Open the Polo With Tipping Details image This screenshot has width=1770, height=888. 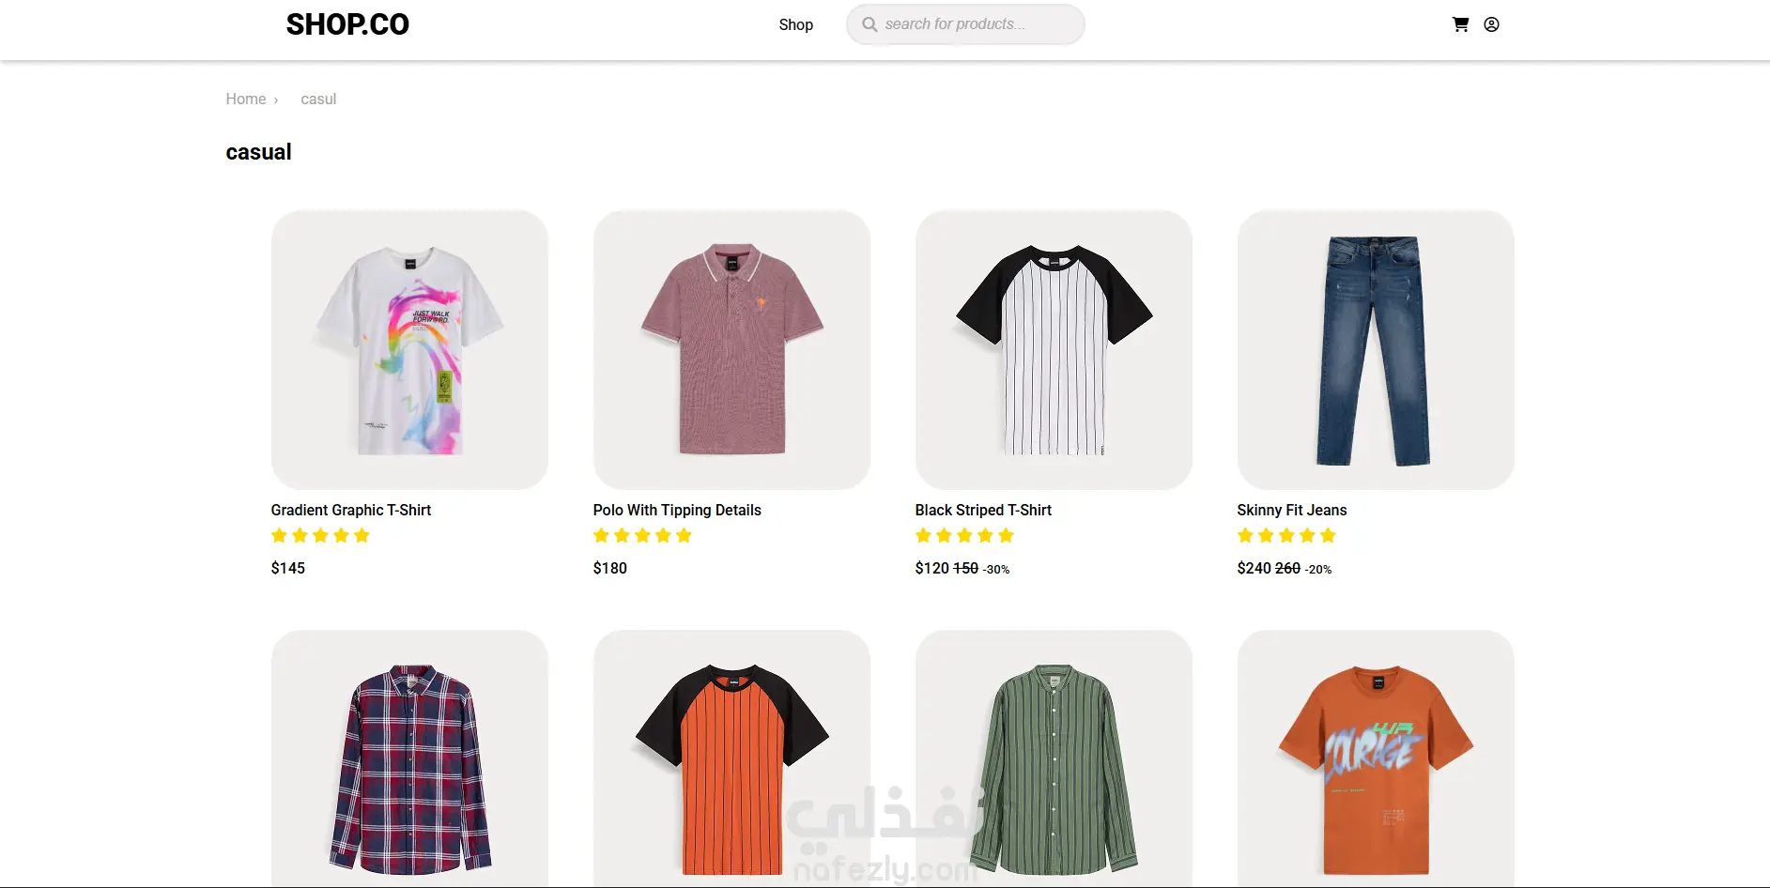(x=731, y=349)
